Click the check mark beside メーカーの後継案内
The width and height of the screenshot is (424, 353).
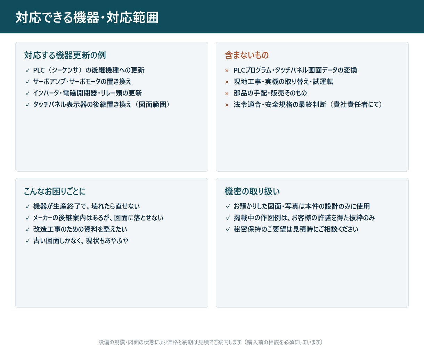[27, 218]
